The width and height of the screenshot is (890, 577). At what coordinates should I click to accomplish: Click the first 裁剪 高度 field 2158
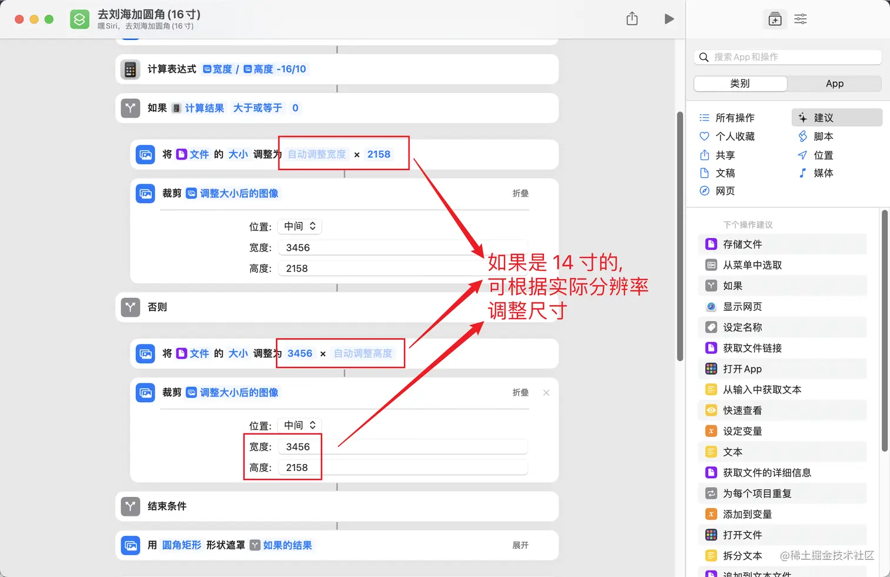coord(403,268)
